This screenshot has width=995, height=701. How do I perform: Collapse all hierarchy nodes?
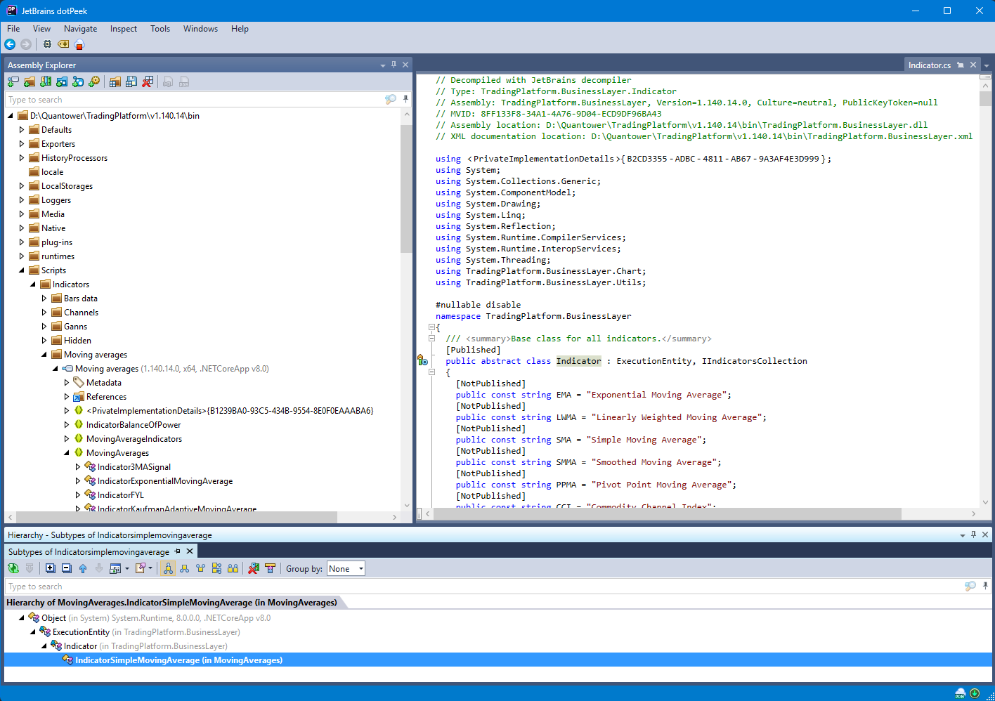66,568
